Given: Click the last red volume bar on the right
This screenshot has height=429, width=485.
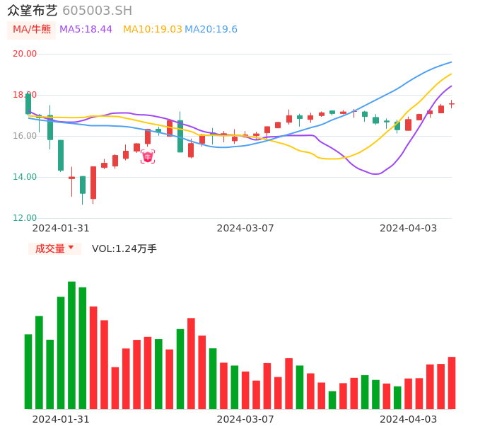Looking at the screenshot, I should click(452, 382).
